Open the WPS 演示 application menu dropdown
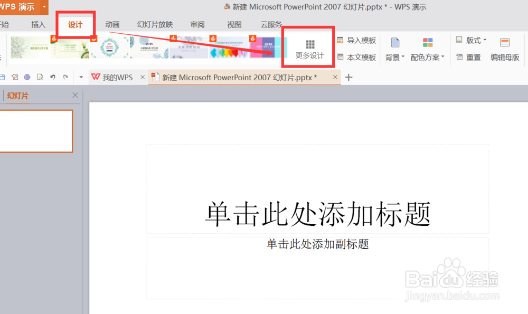Screen dimensions: 528x314 pyautogui.click(x=44, y=7)
